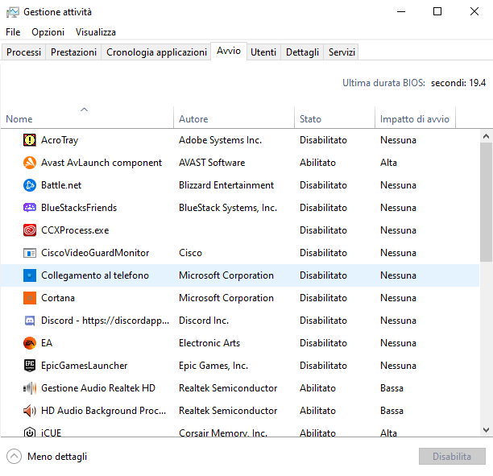Click Alta impact in the Avast row

click(388, 163)
